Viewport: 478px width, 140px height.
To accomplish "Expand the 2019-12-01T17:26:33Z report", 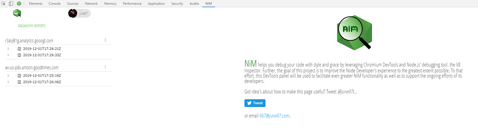I will click(x=8, y=55).
